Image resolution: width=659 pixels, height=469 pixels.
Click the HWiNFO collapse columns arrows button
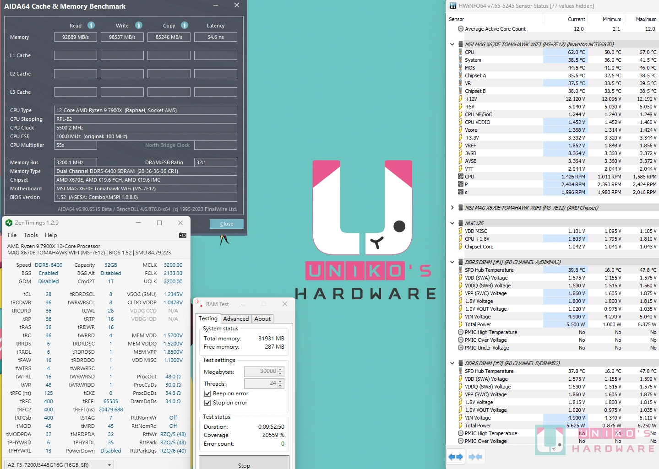pyautogui.click(x=475, y=457)
